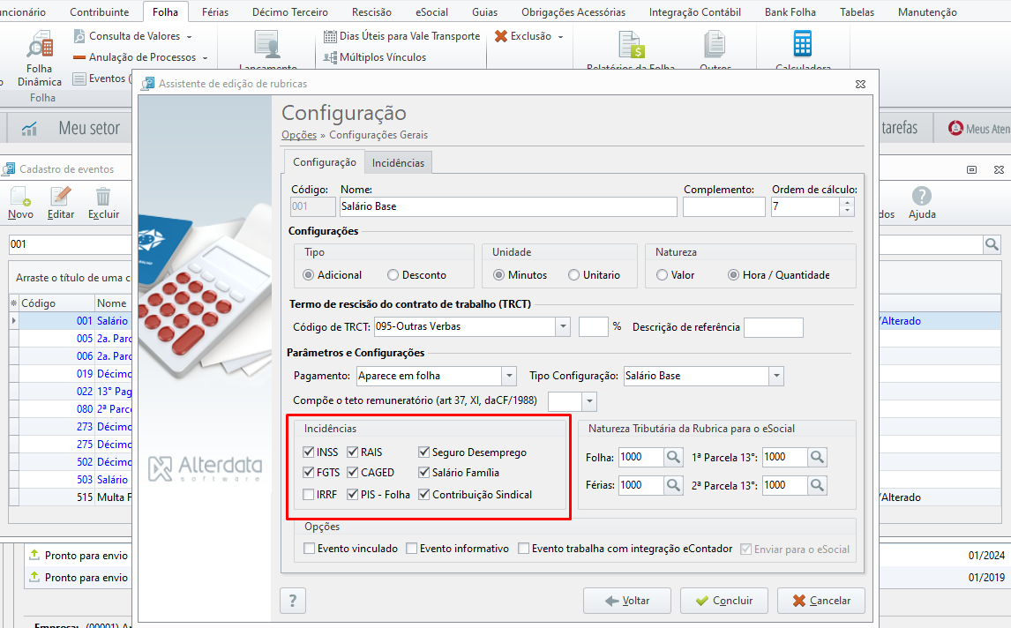Click the Nome text field
The width and height of the screenshot is (1011, 628).
coord(508,206)
